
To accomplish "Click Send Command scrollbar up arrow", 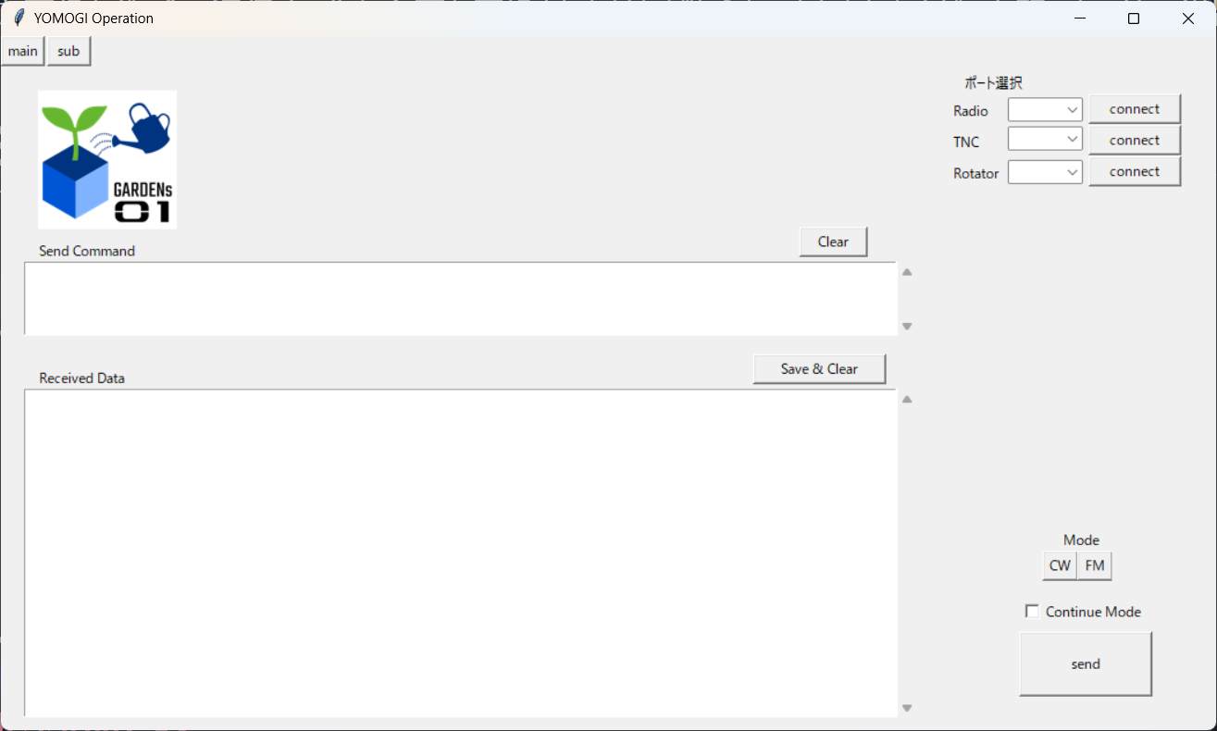I will [907, 272].
